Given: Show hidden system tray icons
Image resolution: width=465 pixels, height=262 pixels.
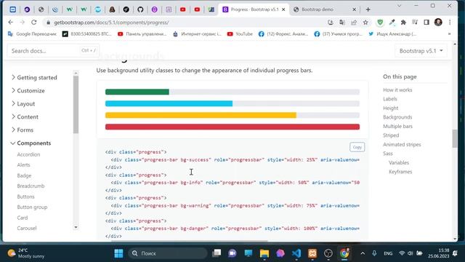Looking at the screenshot, I should click(363, 253).
